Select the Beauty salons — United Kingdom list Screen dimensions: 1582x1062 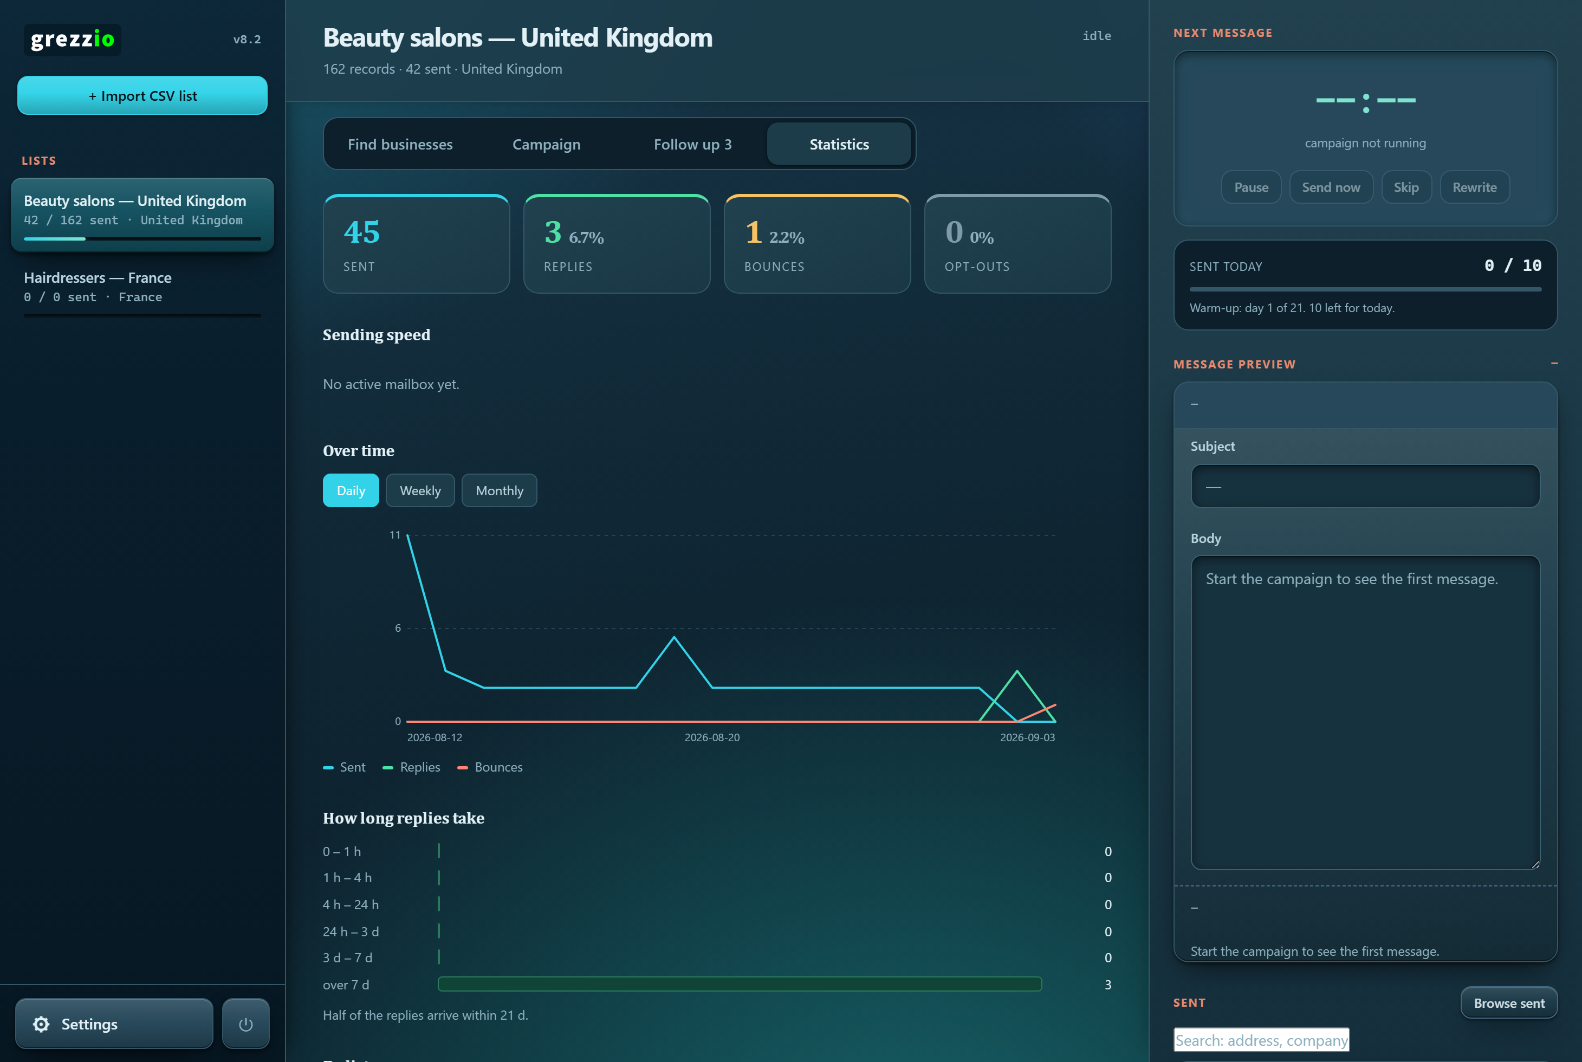[x=142, y=214]
